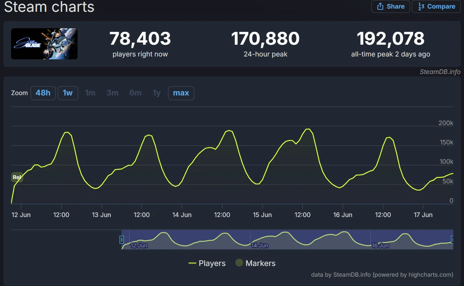
Task: Select the 3m zoom option
Action: (x=112, y=93)
